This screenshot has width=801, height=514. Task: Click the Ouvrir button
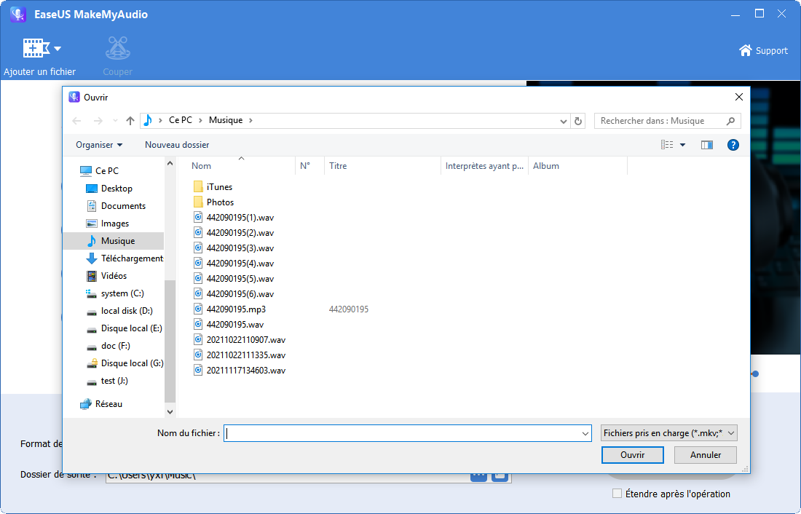632,455
